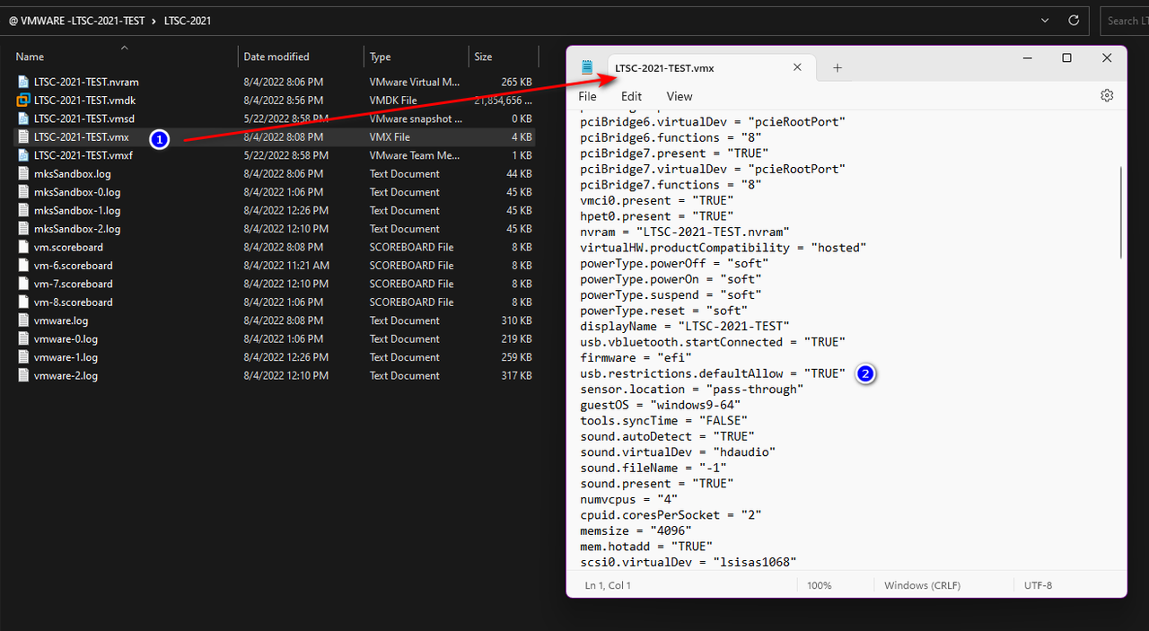Click the LTSC-2021-TEST.vmxf file icon
The width and height of the screenshot is (1149, 631).
pyautogui.click(x=23, y=155)
